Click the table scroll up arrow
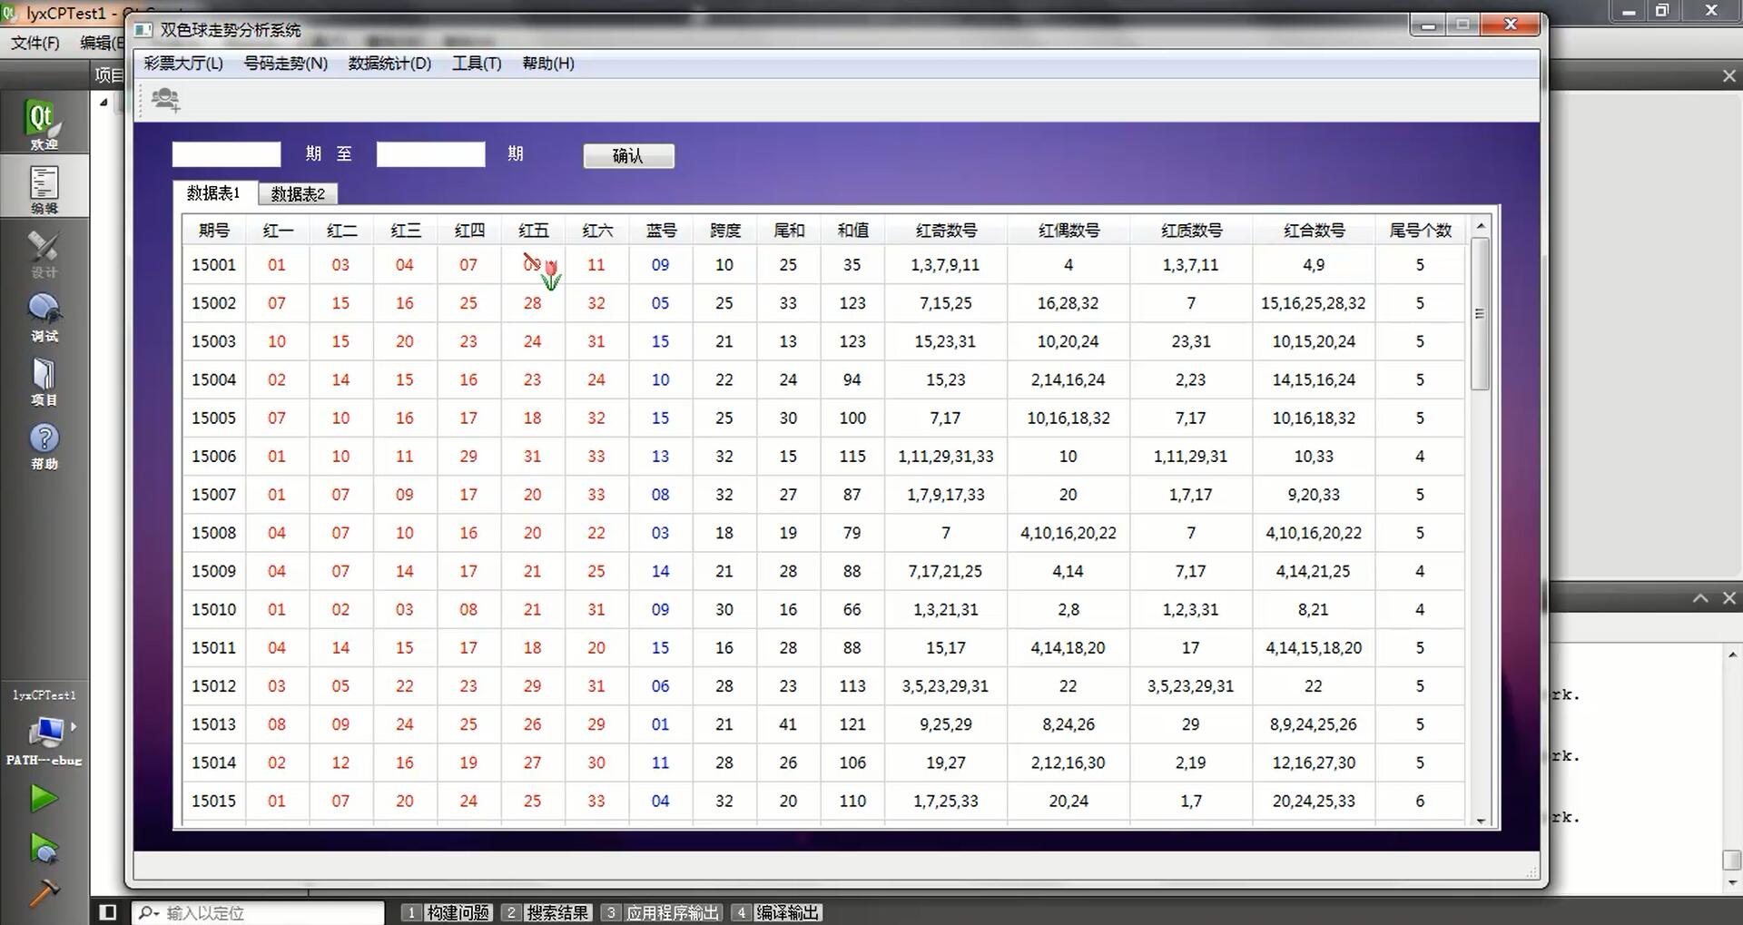 [x=1481, y=226]
